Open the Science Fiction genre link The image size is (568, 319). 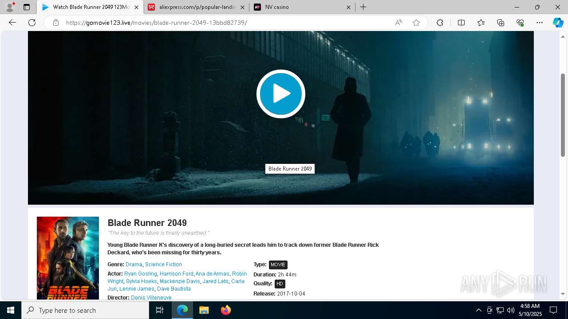tap(163, 265)
